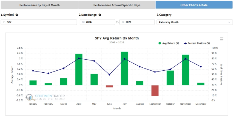Viewport: 234px width, 118px height.
Task: Open the chart hamburger context menu
Action: pyautogui.click(x=222, y=39)
